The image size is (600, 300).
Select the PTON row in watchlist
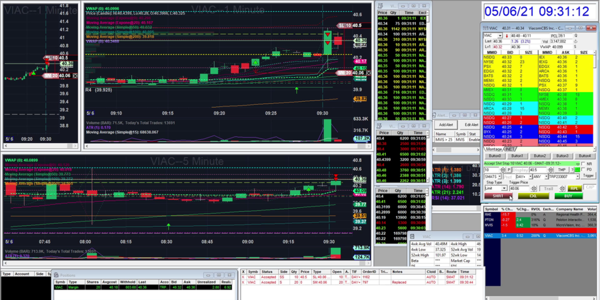tap(541, 220)
